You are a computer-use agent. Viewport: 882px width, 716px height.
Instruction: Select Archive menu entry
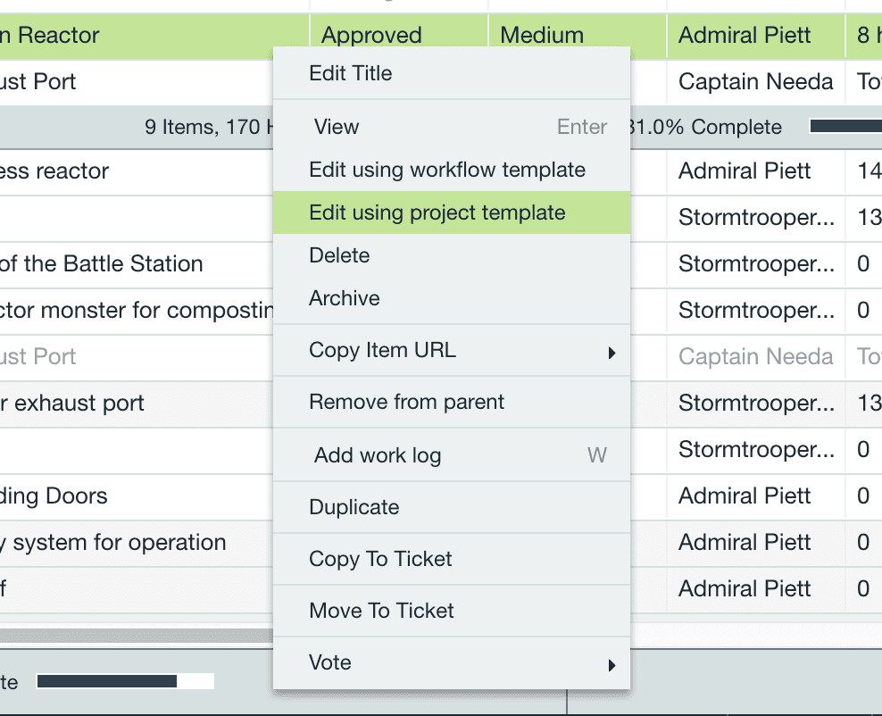pos(451,298)
